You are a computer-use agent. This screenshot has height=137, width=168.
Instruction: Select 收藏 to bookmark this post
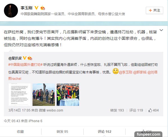coord(20,132)
